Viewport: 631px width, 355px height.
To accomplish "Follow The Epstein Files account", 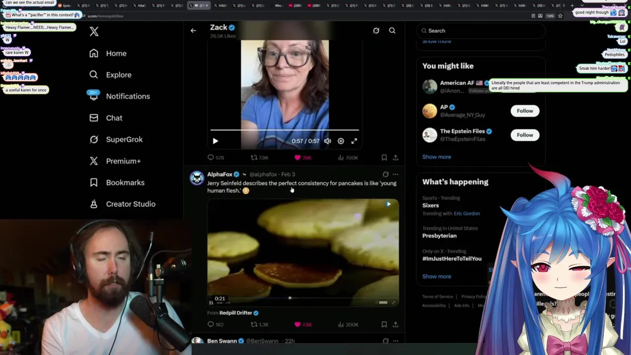I will pyautogui.click(x=525, y=135).
